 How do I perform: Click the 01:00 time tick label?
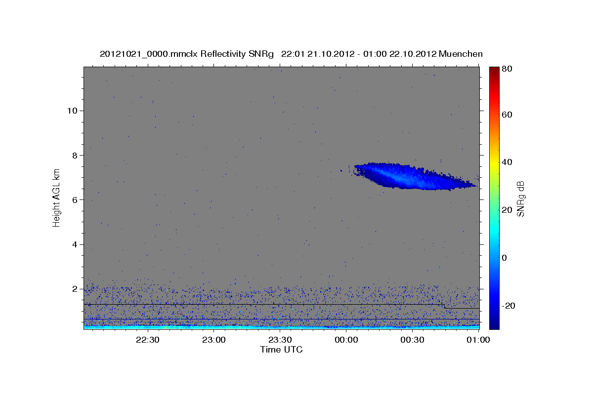pyautogui.click(x=478, y=340)
